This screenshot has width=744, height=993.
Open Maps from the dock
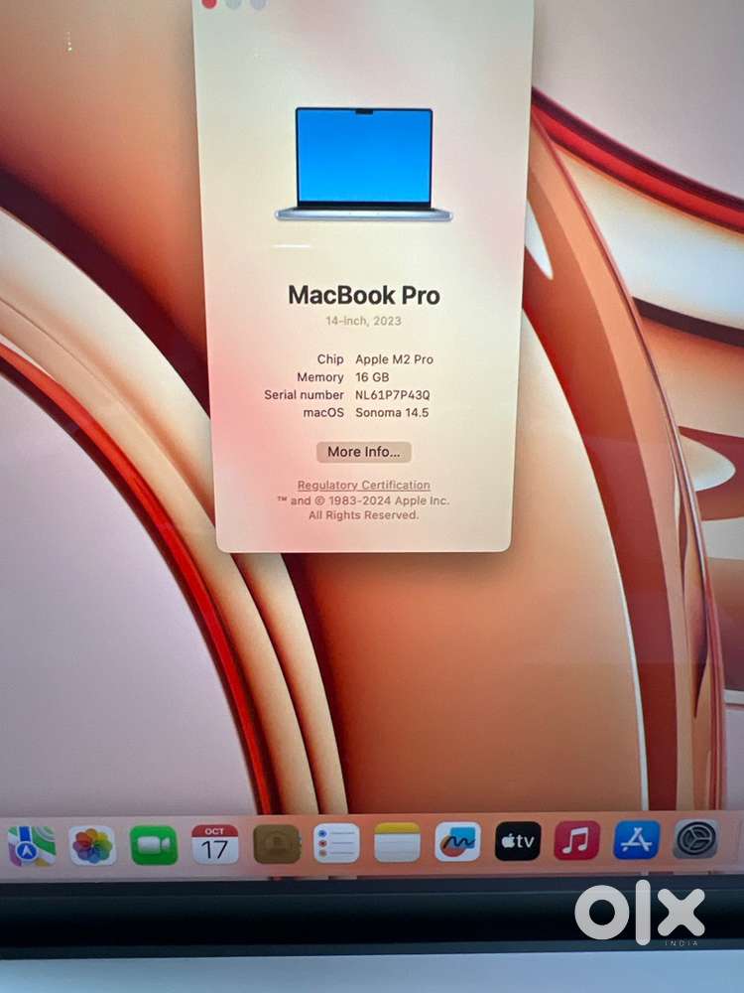click(x=32, y=845)
